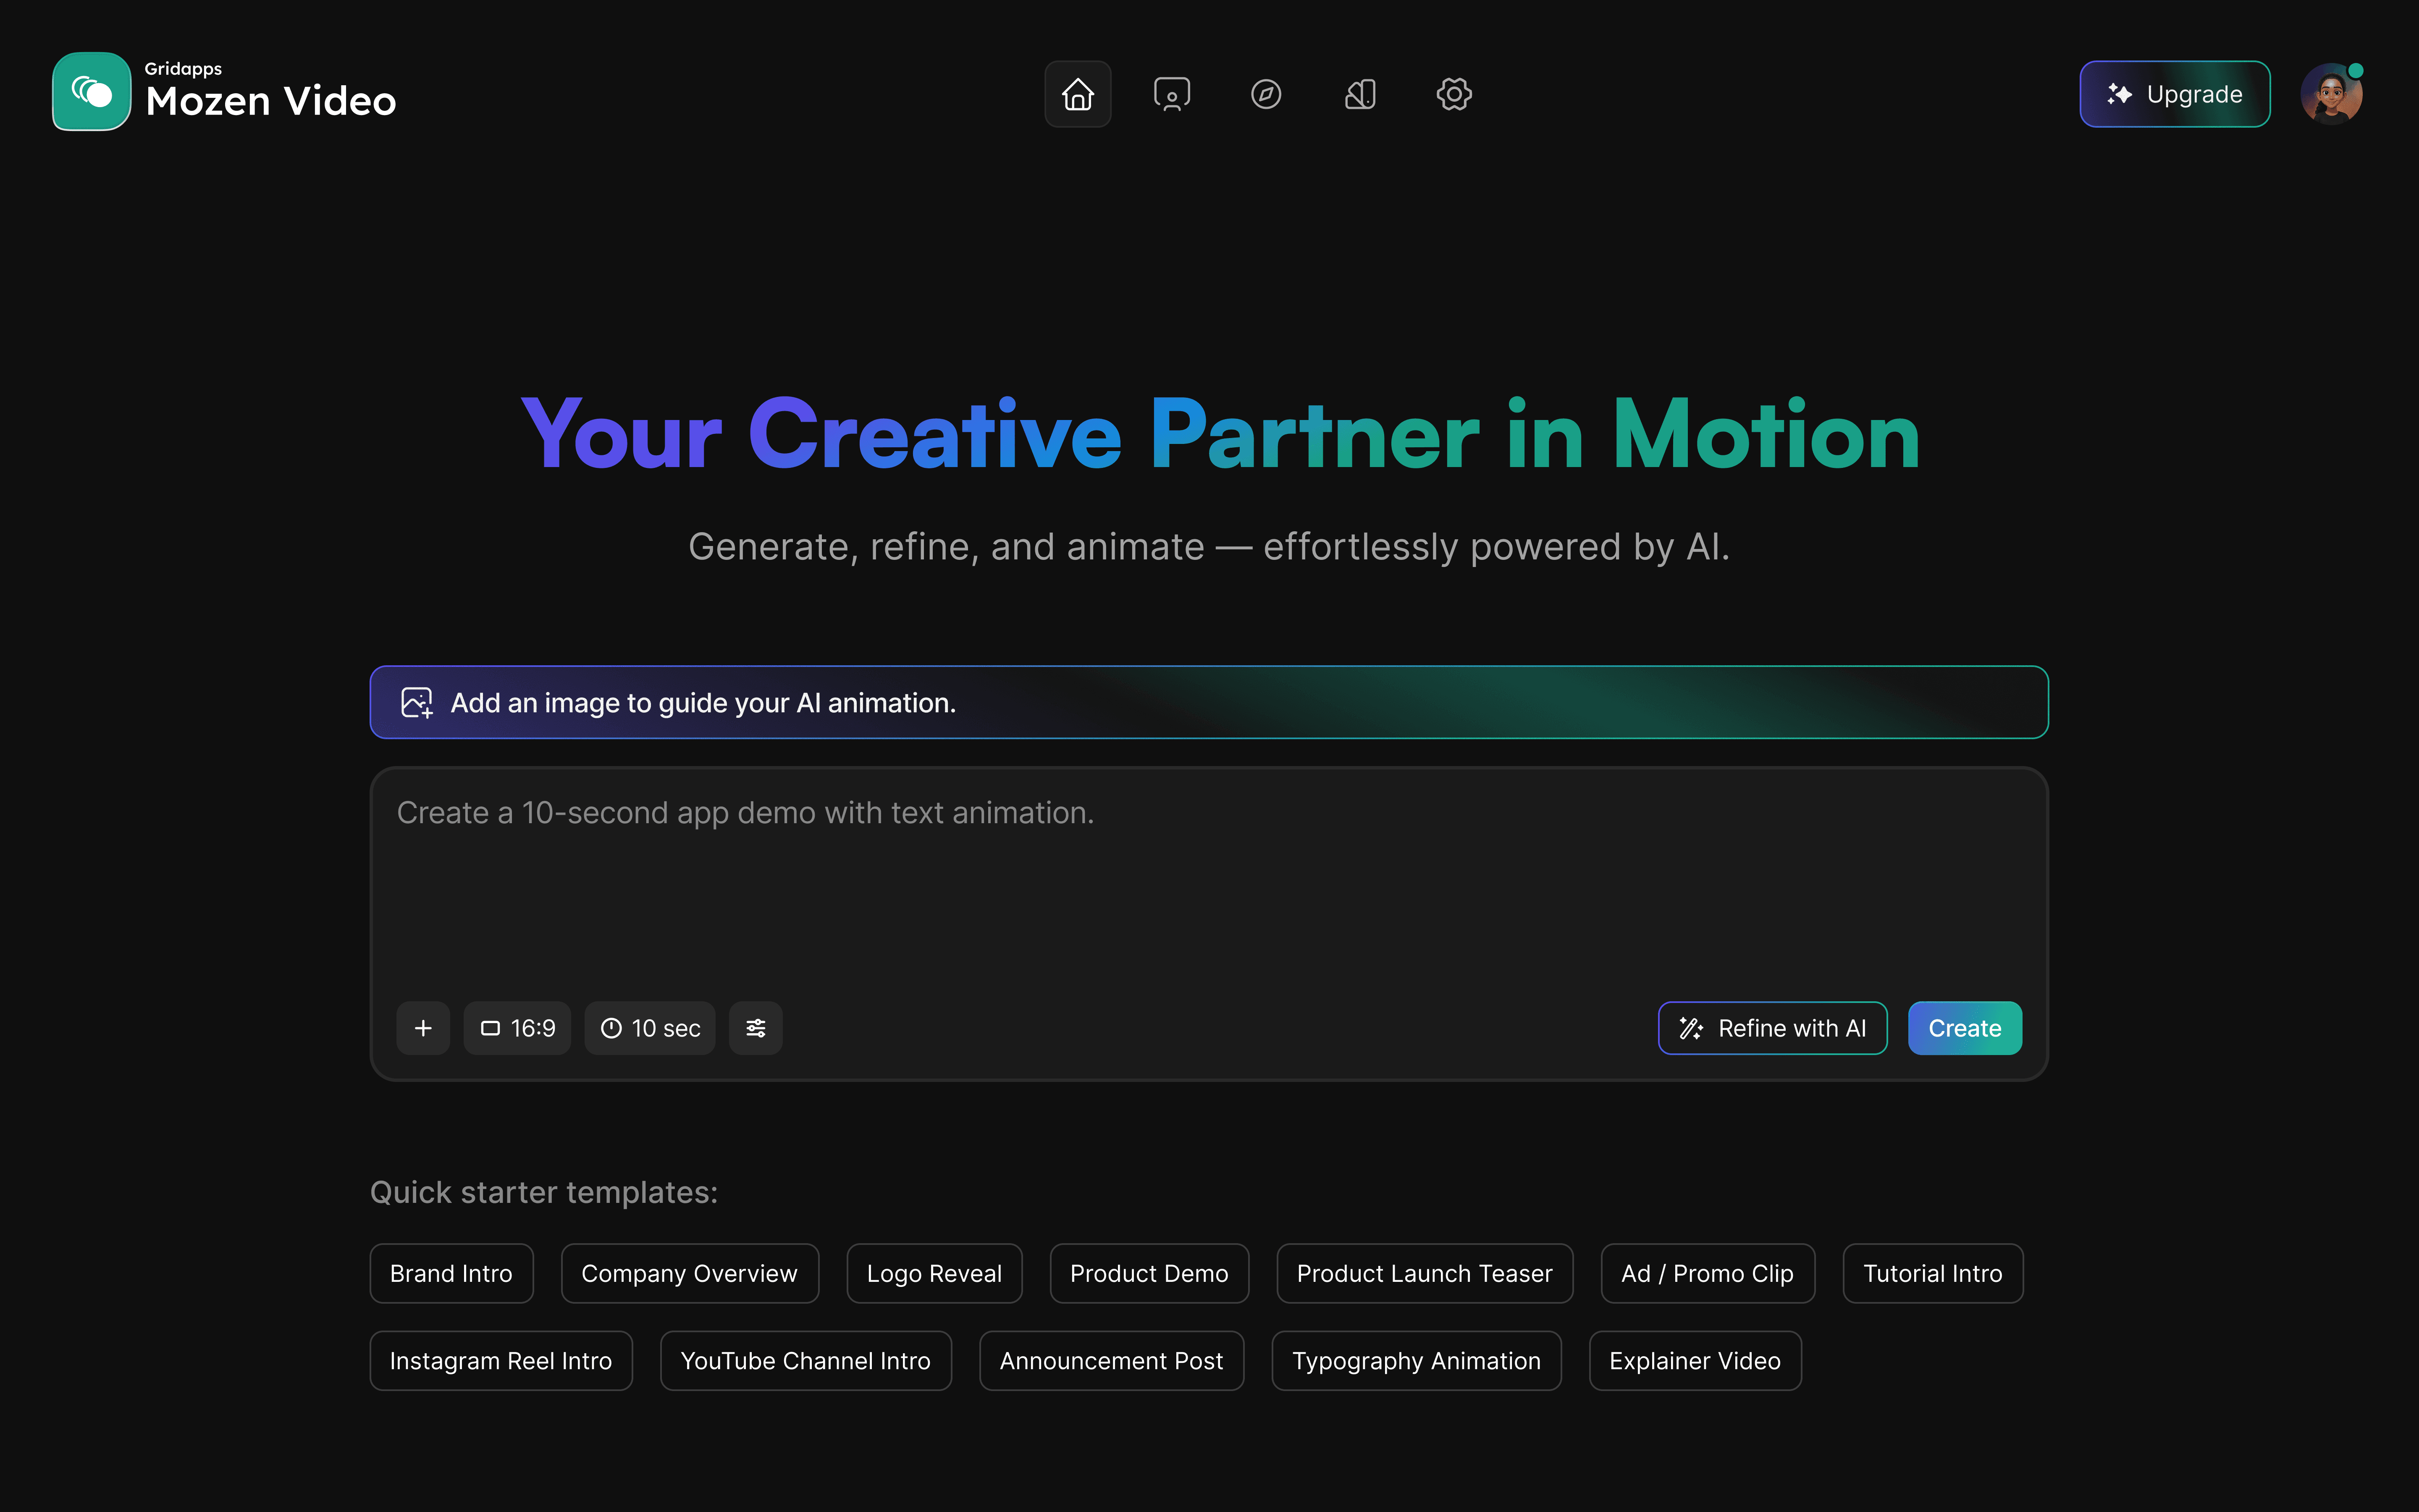Click the plus attachment button
The width and height of the screenshot is (2419, 1512).
pos(423,1028)
